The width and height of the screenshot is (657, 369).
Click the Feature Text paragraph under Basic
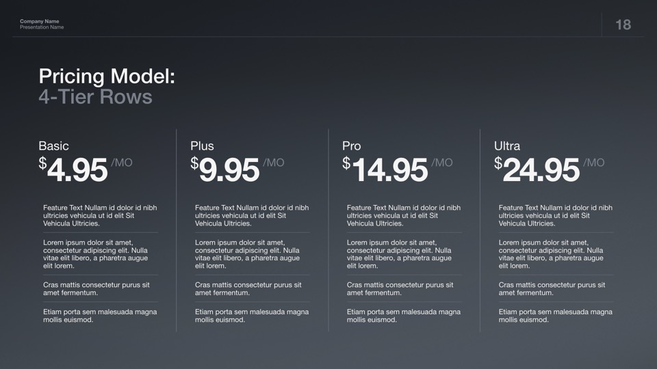[x=100, y=215]
